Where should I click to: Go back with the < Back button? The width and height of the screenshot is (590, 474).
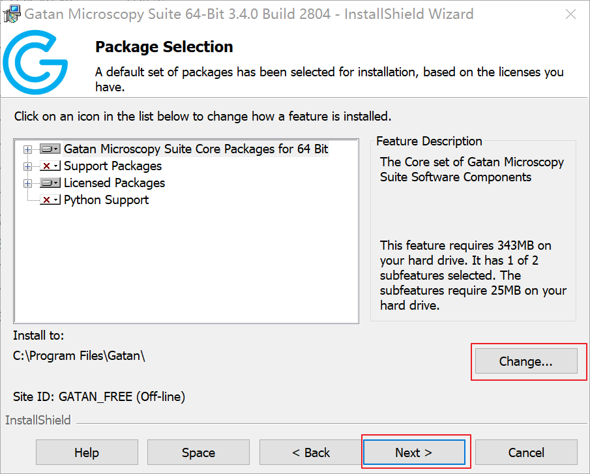(x=311, y=452)
